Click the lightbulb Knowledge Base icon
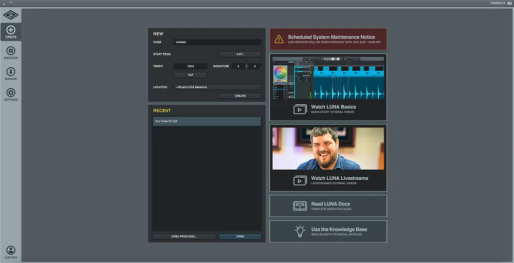Screen dimensions: 514x263 (x=300, y=231)
